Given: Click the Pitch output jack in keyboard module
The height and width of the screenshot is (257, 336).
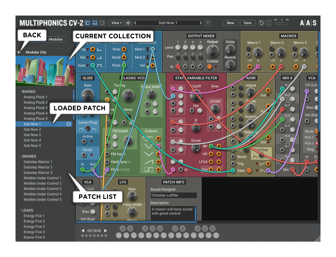Looking at the screenshot, I should pos(124,65).
